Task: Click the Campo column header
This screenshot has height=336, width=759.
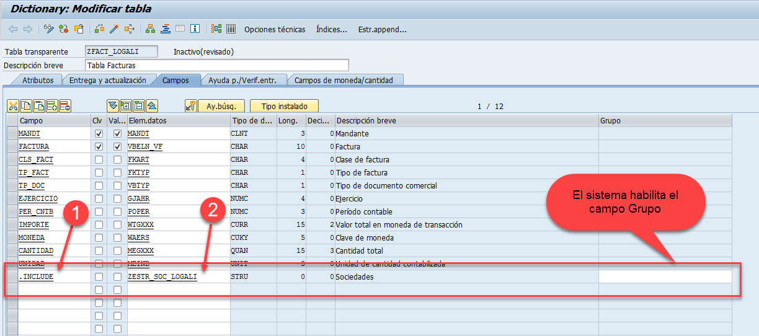Action: click(x=54, y=120)
